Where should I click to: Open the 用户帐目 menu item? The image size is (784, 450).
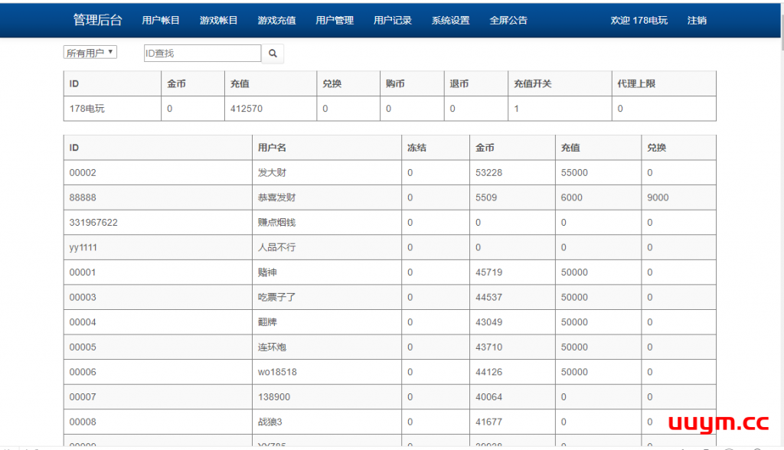coord(161,21)
